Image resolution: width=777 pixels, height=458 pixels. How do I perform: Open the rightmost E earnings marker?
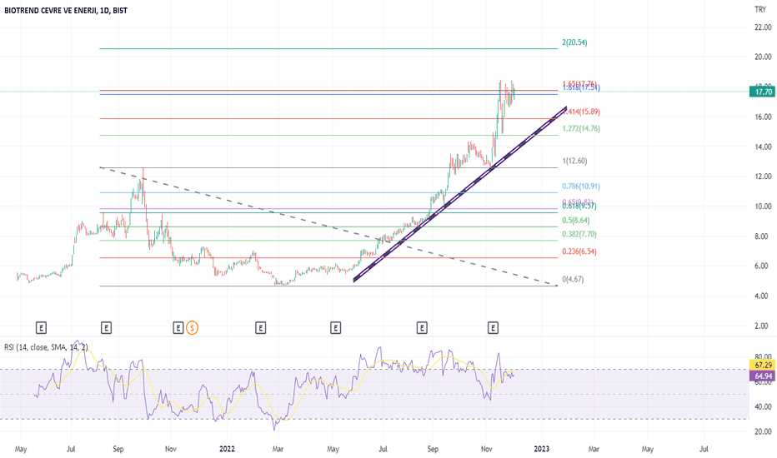tap(493, 328)
